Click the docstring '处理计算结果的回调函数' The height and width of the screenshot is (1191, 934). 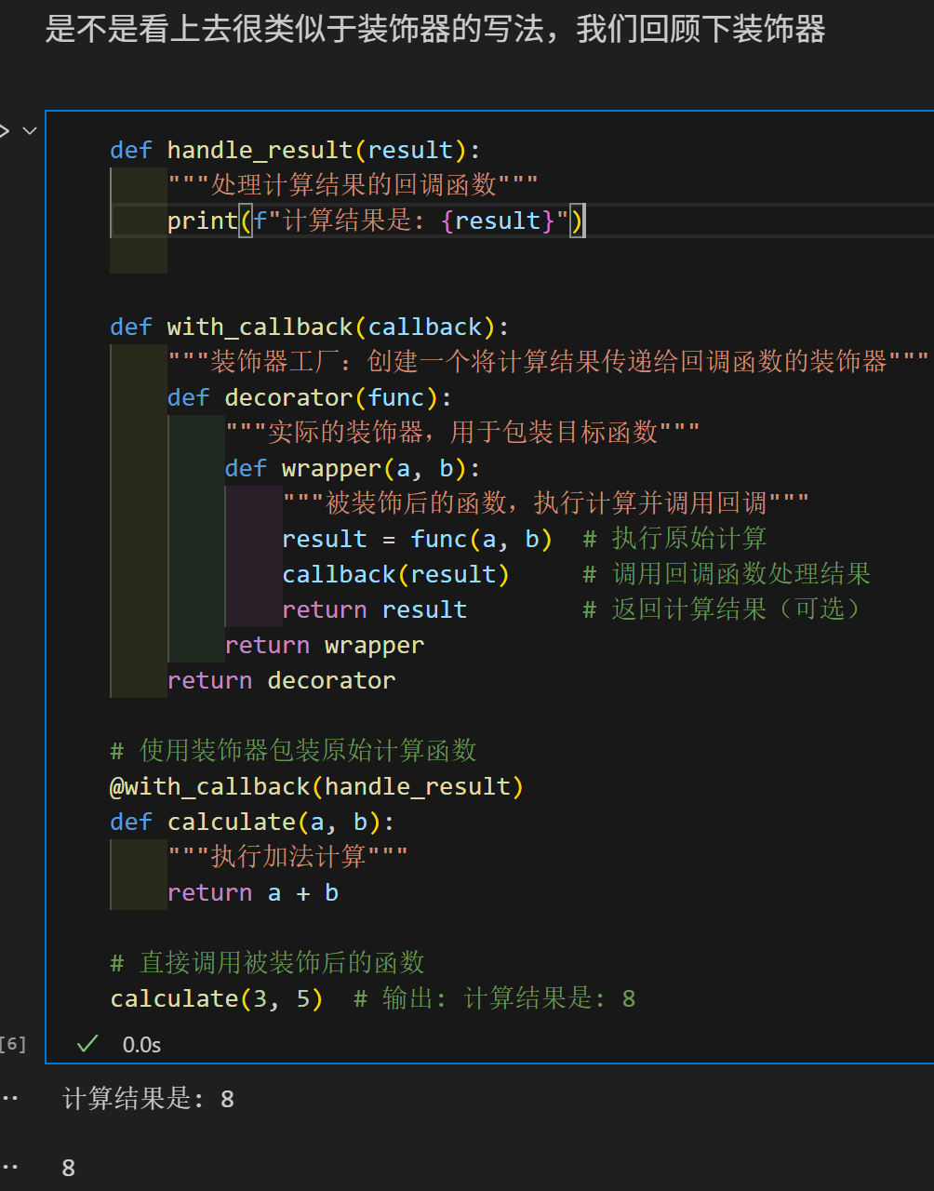pyautogui.click(x=353, y=185)
